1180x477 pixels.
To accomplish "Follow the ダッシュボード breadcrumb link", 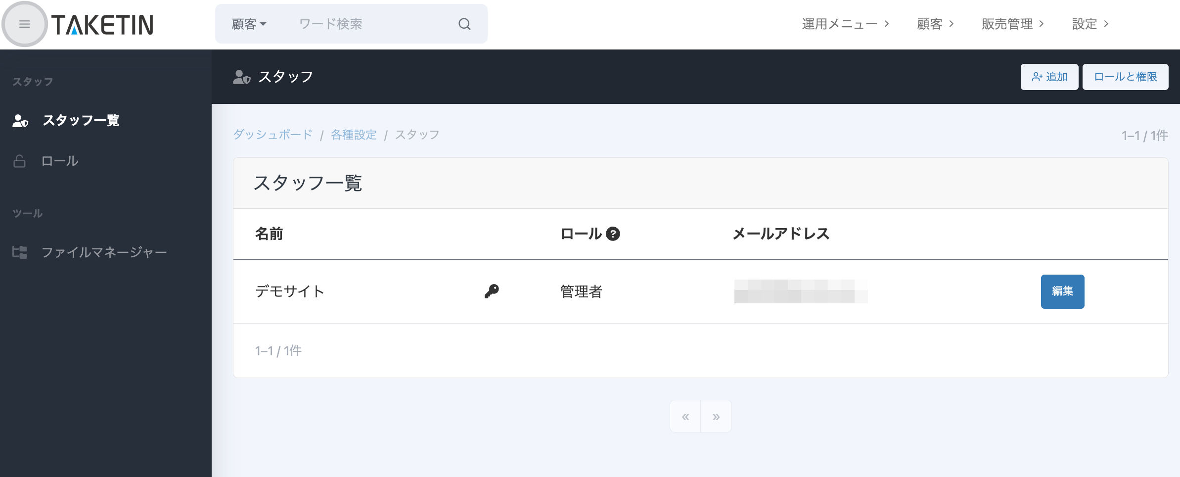I will tap(272, 135).
